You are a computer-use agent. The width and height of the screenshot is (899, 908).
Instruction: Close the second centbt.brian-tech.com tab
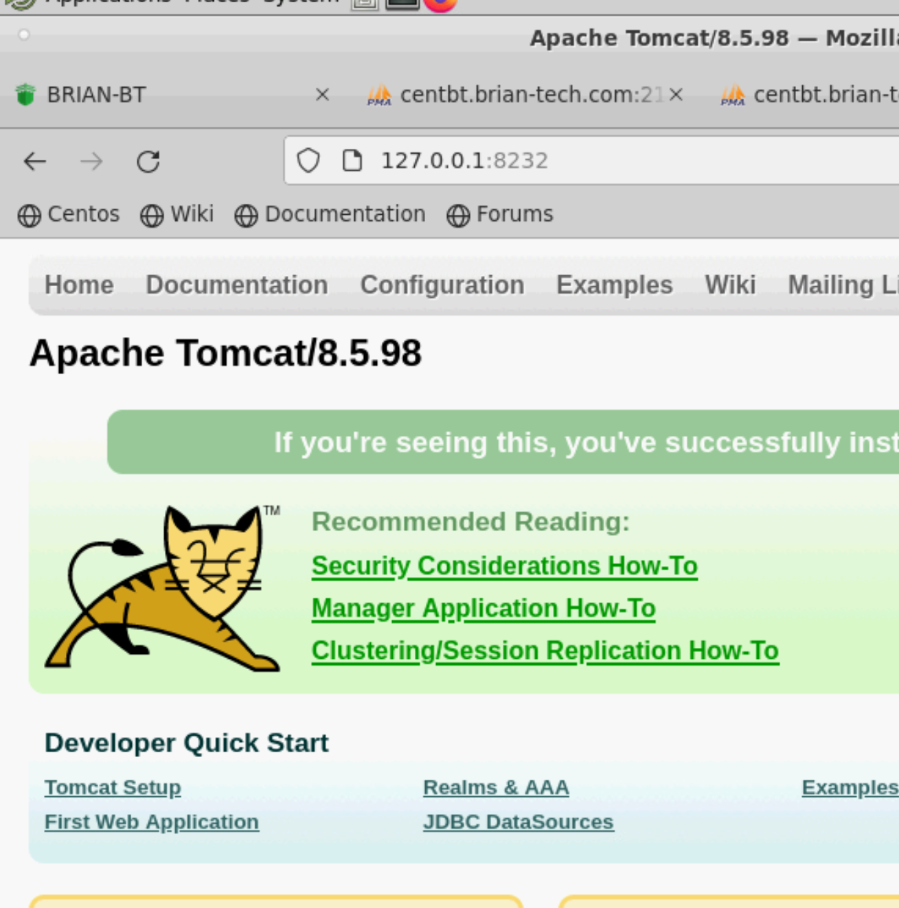pos(676,95)
